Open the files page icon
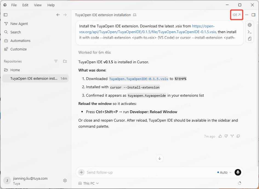 point(250,39)
